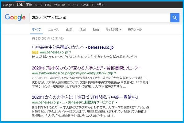184x123 pixels.
Task: Expand arrow next to syutoken-mosi.co.jp URL
Action: (115, 73)
